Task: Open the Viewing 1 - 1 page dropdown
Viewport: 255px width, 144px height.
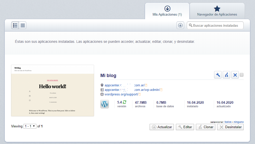Action: tap(30, 126)
